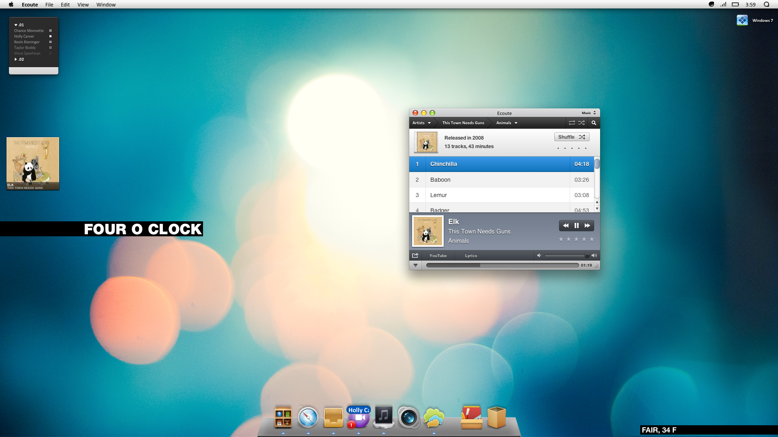This screenshot has width=778, height=437.
Task: Rate Elk two stars
Action: (569, 239)
